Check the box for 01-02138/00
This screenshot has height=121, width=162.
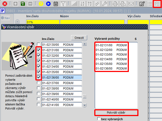[x=39, y=88]
